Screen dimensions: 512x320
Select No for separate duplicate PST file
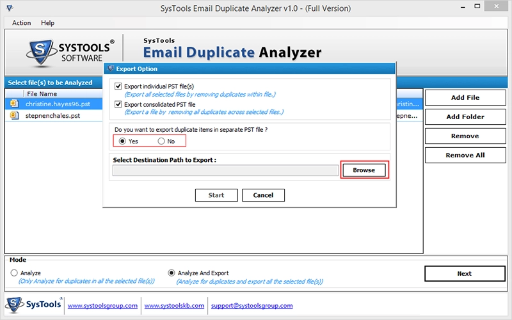click(161, 141)
